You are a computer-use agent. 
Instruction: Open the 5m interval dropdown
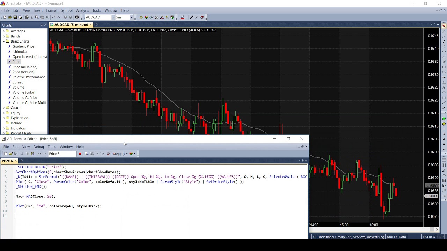[131, 17]
